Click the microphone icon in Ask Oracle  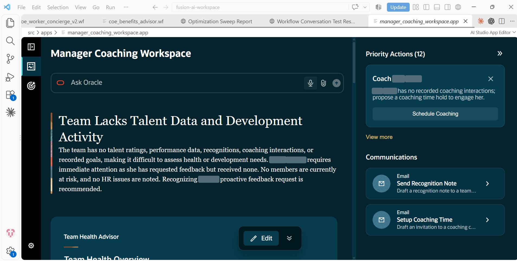coord(311,83)
